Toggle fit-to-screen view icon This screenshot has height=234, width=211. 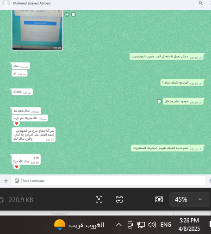click(x=159, y=199)
